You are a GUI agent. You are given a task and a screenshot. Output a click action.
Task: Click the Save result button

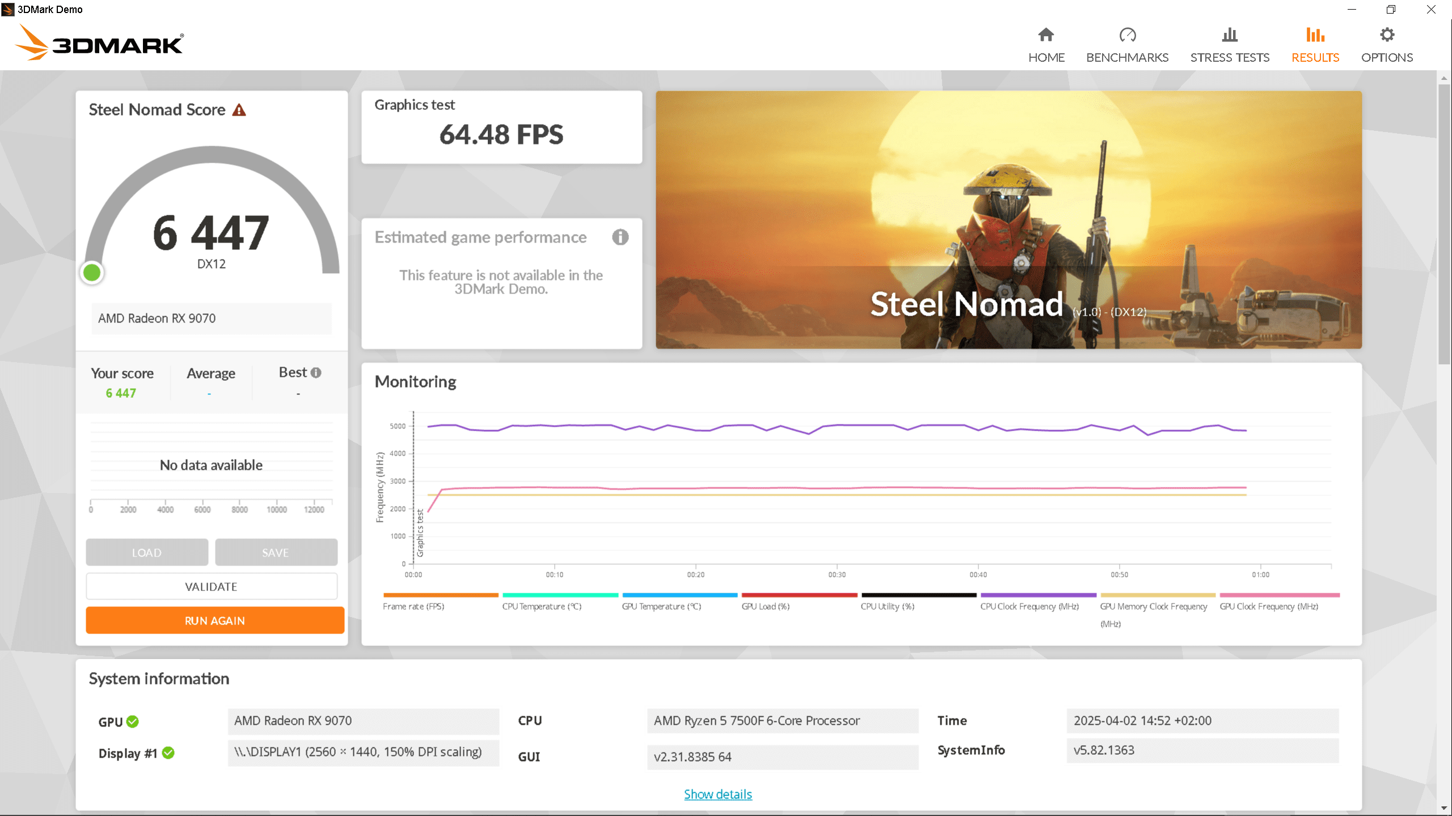pos(276,552)
